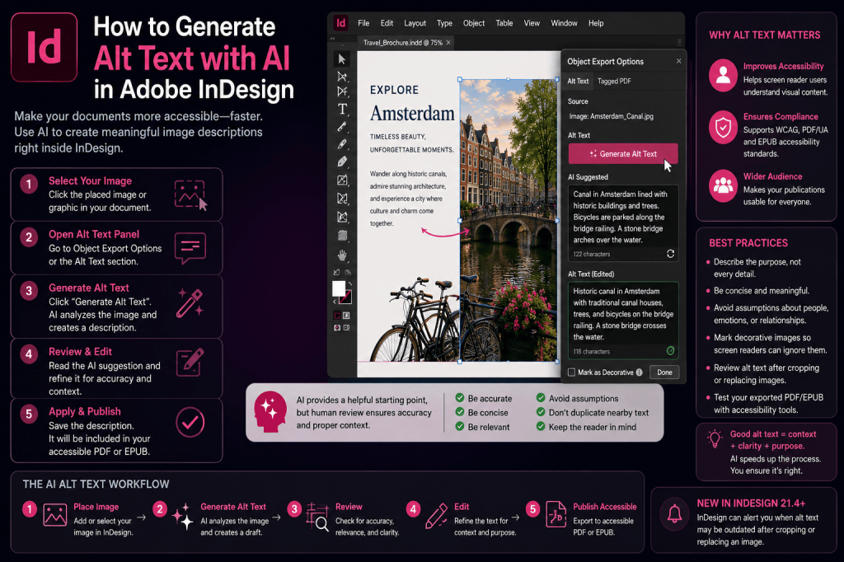Enable the Mark as Decorative checkbox
Screen dimensions: 844x562
pyautogui.click(x=572, y=372)
